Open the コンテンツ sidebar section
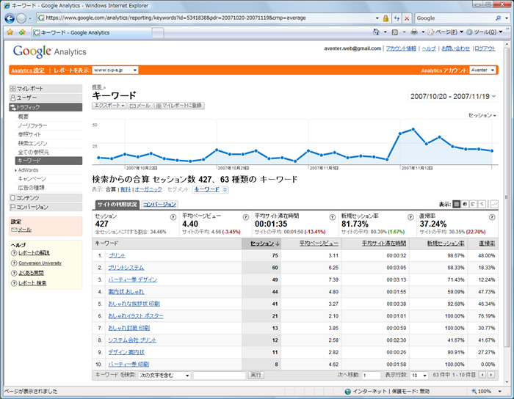This screenshot has width=514, height=399. click(46, 198)
